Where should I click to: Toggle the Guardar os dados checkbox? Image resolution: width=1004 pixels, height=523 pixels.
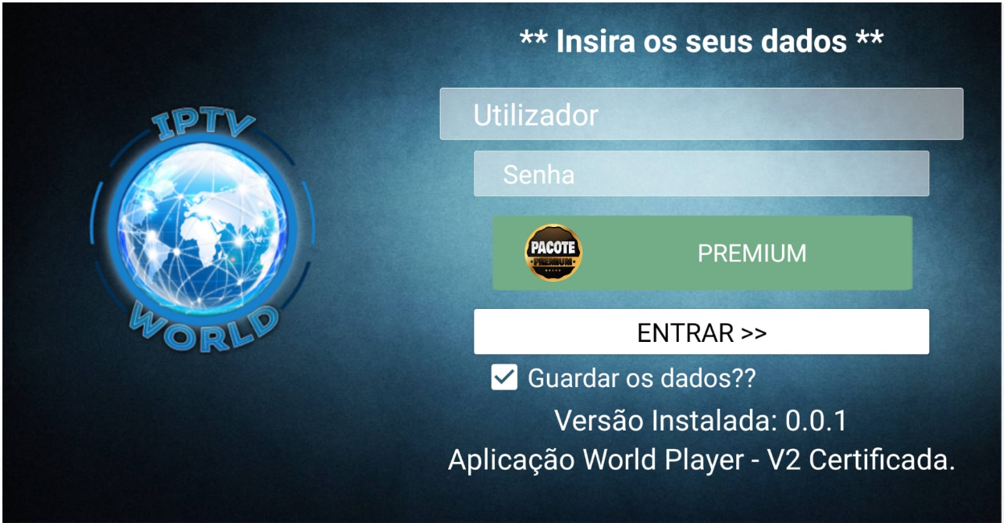coord(504,377)
